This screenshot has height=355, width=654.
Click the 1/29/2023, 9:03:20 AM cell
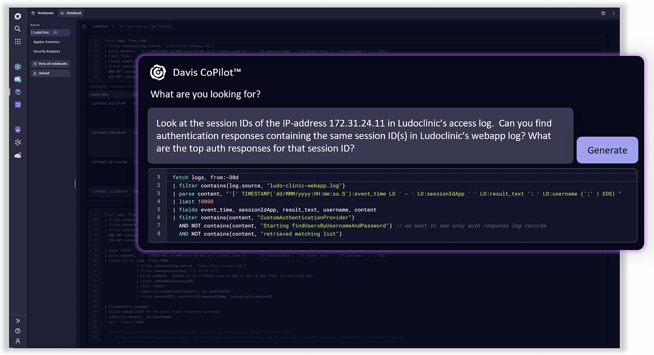coord(108,133)
